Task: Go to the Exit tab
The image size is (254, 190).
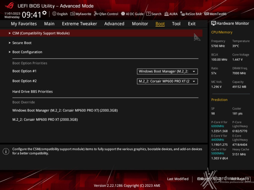Action: 192,24
